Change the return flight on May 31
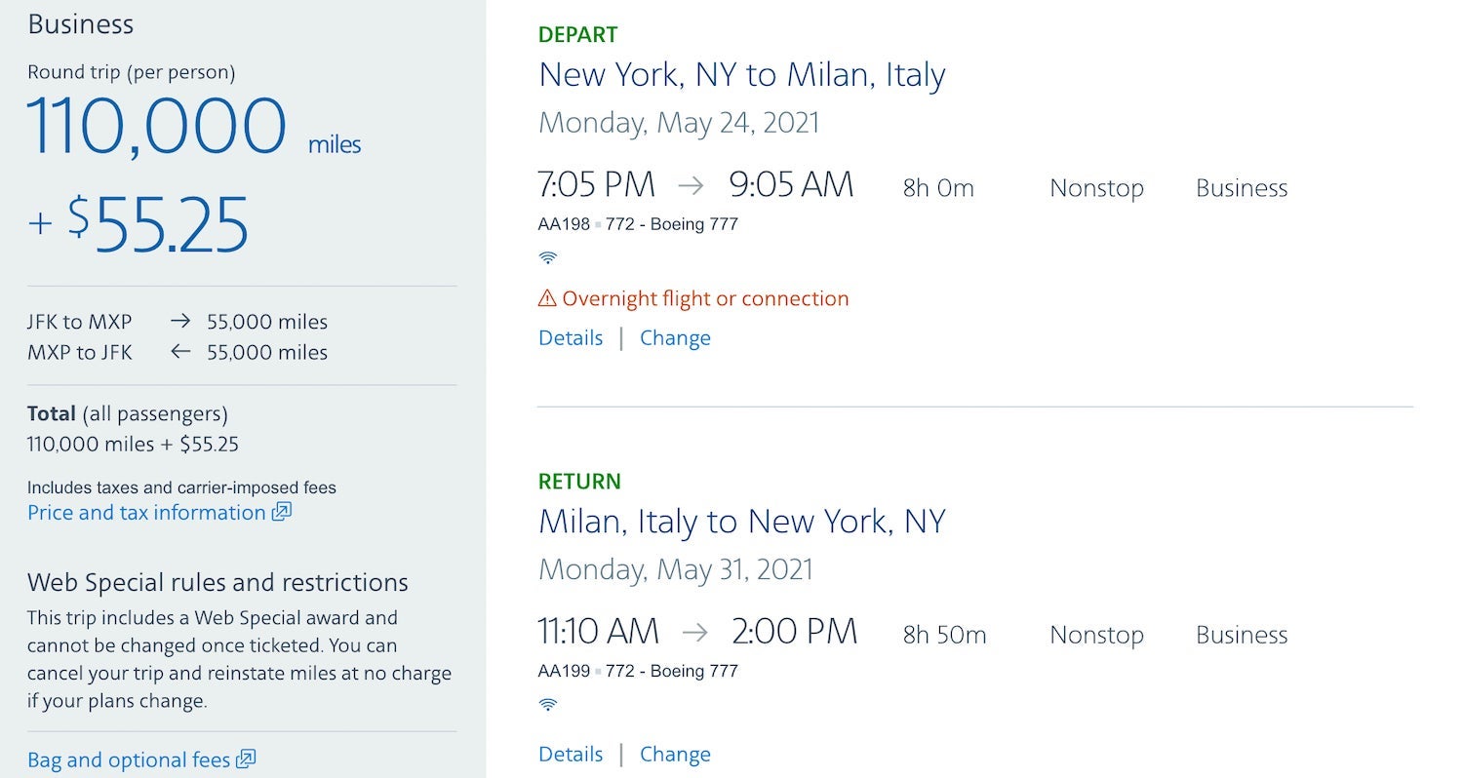The height and width of the screenshot is (778, 1463). tap(675, 754)
